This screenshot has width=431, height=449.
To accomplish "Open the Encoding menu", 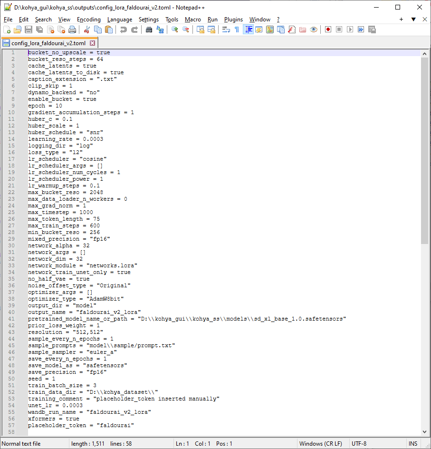I will [x=88, y=20].
